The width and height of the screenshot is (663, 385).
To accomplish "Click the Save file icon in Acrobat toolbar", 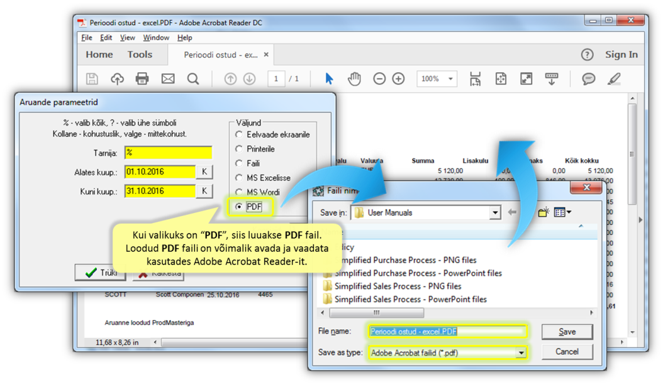I will [x=92, y=79].
